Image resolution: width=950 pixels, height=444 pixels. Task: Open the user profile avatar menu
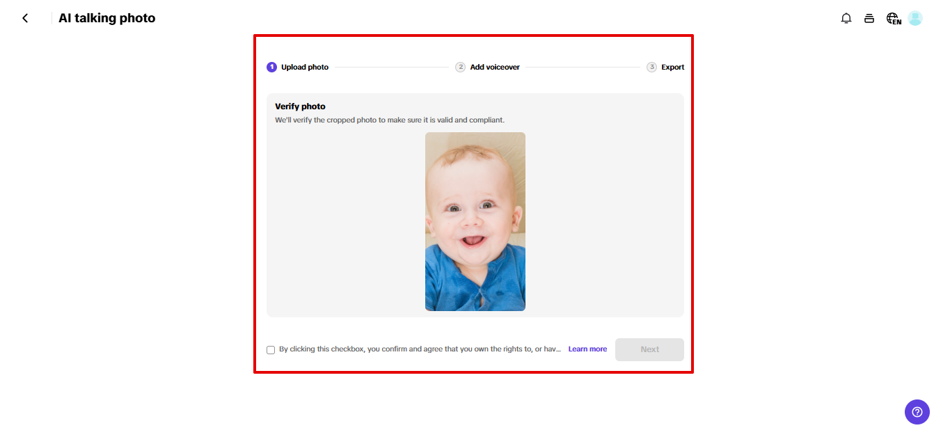coord(915,19)
